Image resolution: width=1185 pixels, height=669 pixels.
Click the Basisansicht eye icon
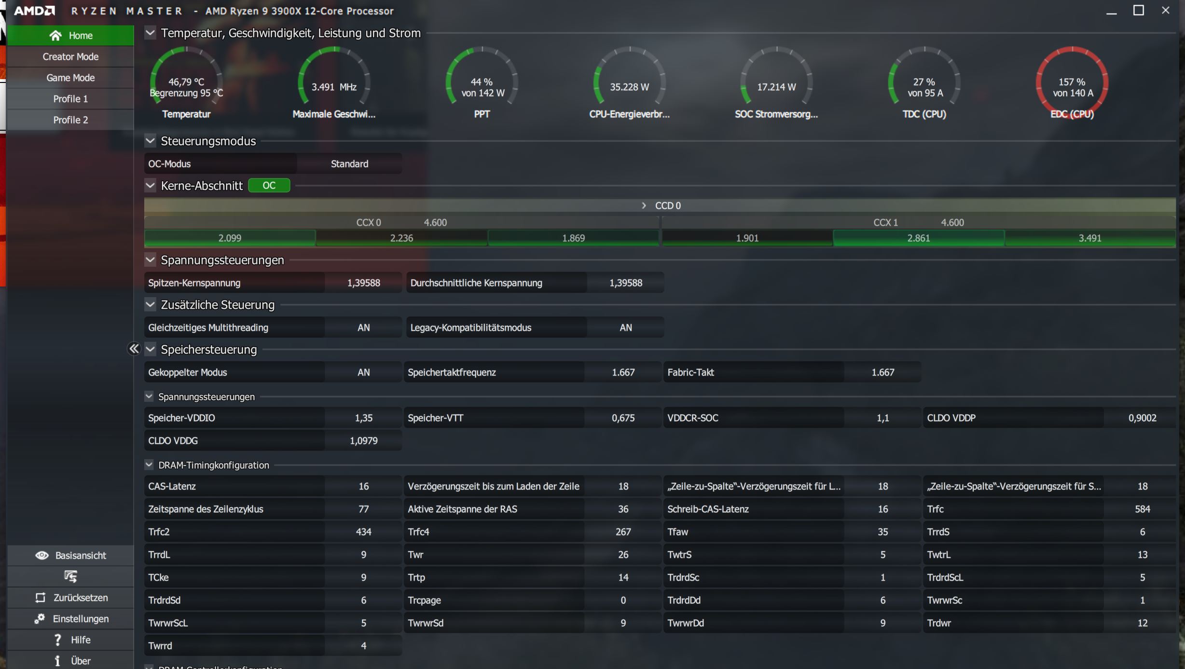tap(42, 555)
